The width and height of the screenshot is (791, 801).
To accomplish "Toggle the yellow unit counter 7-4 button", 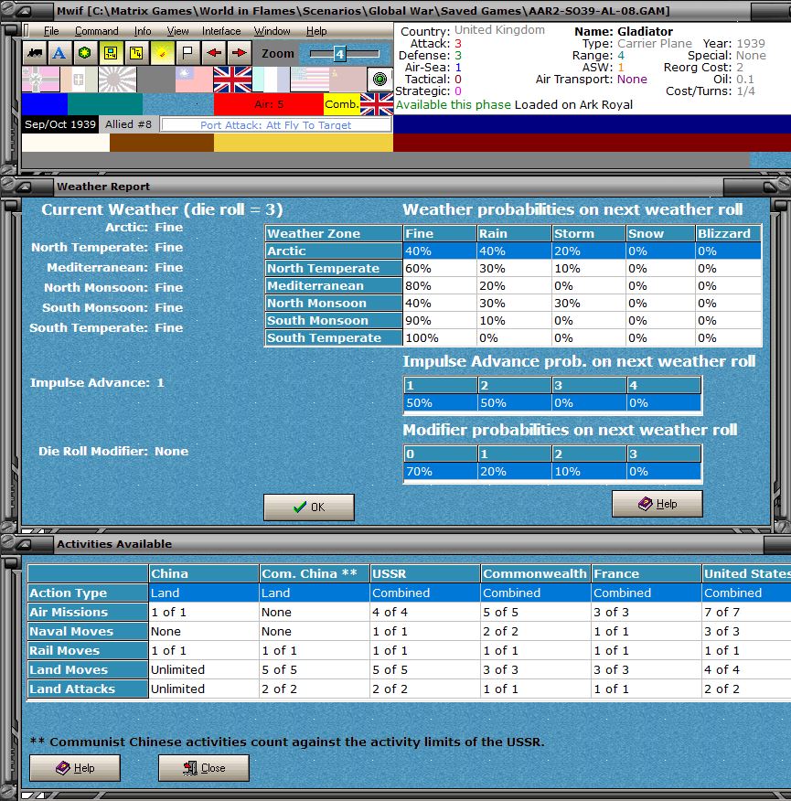I will point(111,53).
